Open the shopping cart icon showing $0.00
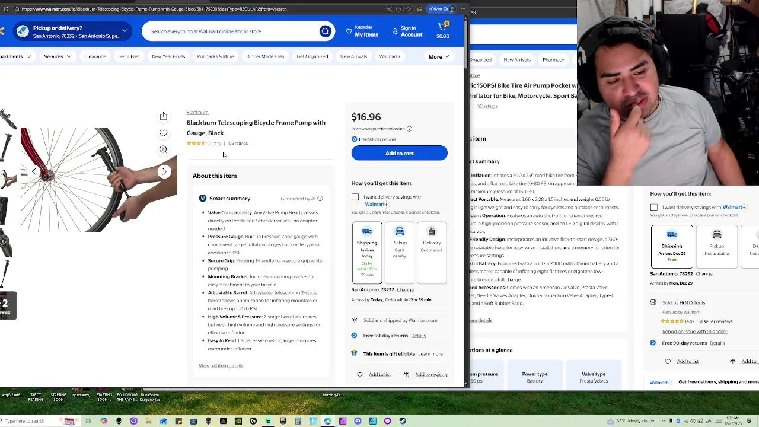The height and width of the screenshot is (427, 759). click(x=442, y=31)
